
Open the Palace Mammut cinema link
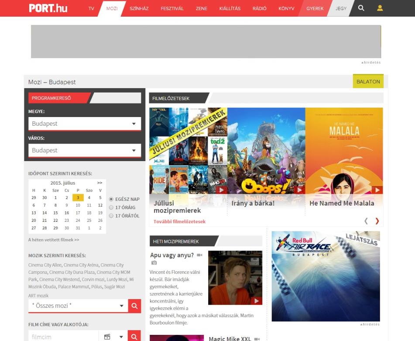(x=74, y=287)
